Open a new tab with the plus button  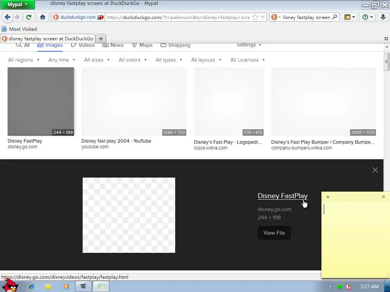[101, 38]
